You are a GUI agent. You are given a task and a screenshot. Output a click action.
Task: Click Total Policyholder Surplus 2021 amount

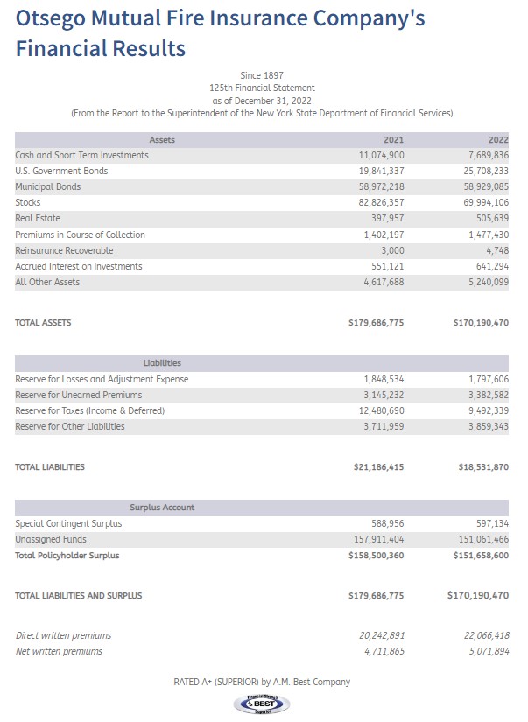(x=376, y=556)
